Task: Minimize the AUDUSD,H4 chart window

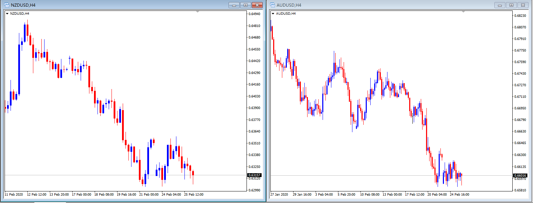Action: click(x=500, y=5)
